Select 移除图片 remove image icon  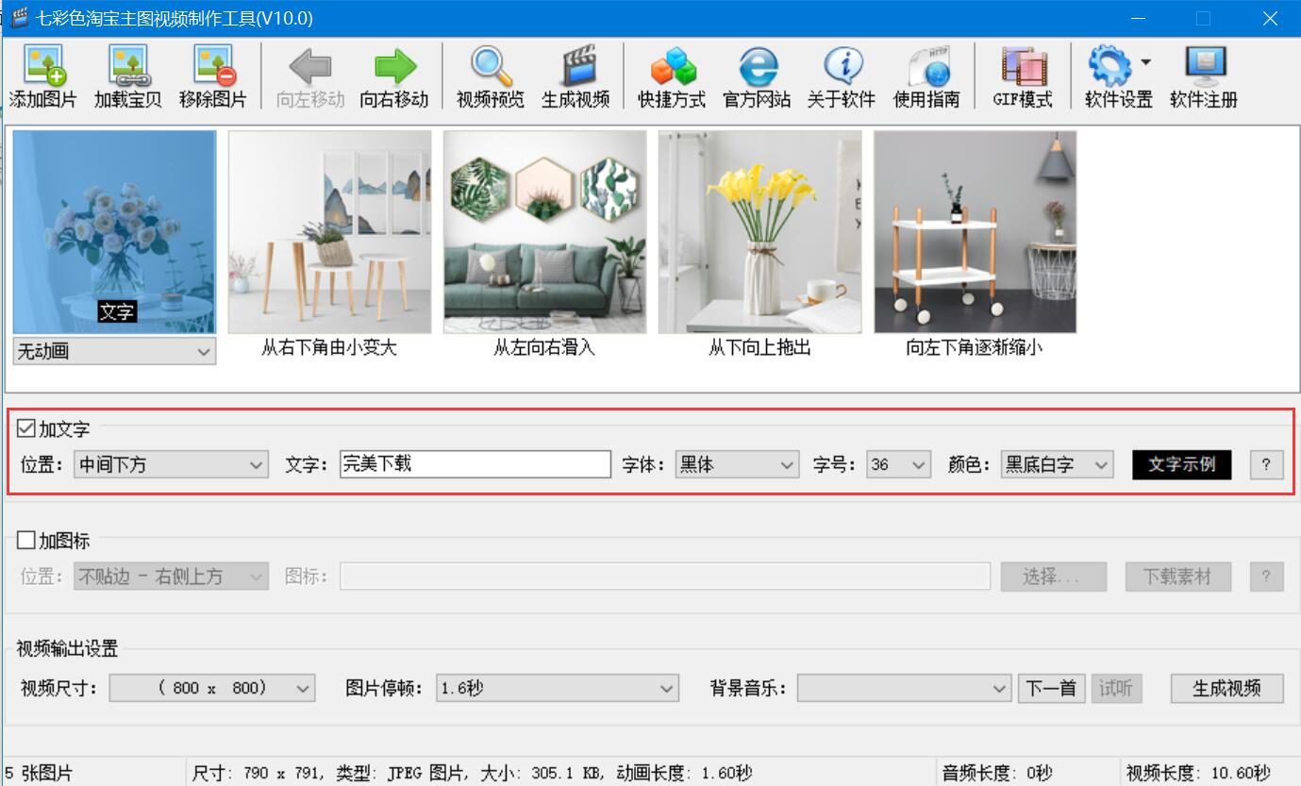tap(212, 76)
